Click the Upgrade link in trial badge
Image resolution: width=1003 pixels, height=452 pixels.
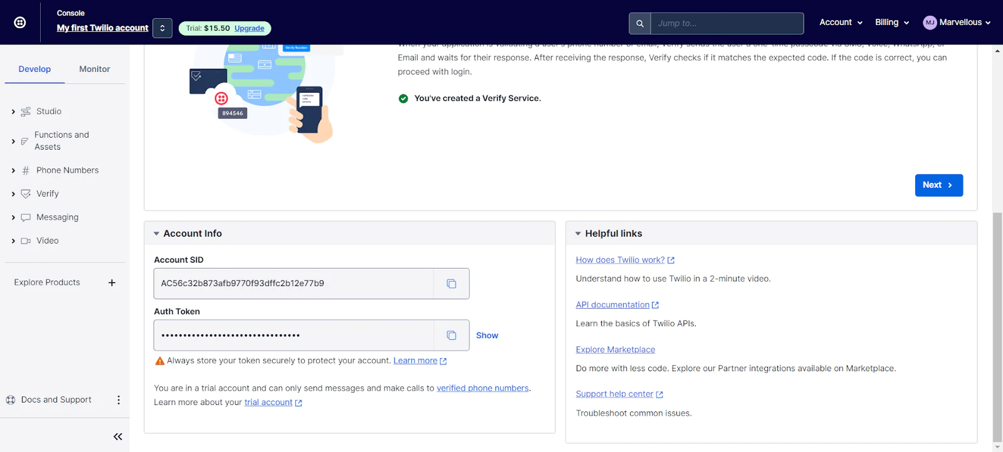249,28
